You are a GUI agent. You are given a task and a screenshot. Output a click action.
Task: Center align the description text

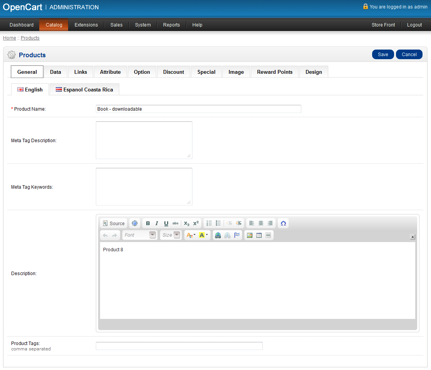tap(261, 223)
